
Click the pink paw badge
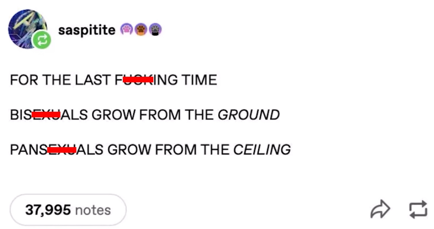(x=126, y=30)
